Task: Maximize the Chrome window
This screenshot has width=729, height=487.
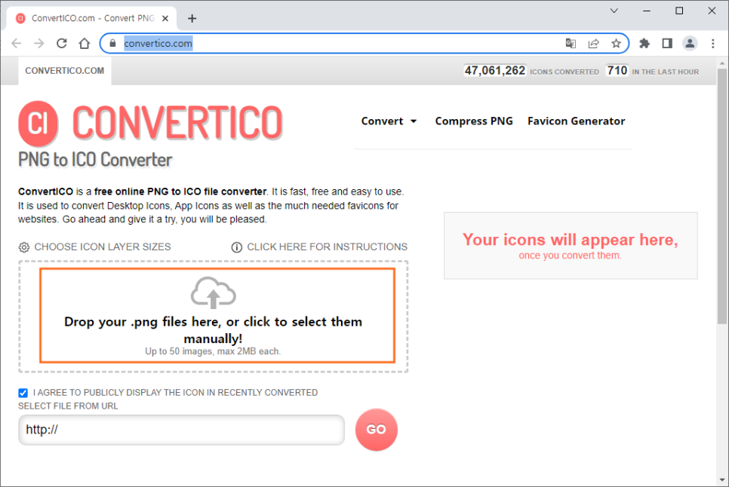Action: pos(679,11)
